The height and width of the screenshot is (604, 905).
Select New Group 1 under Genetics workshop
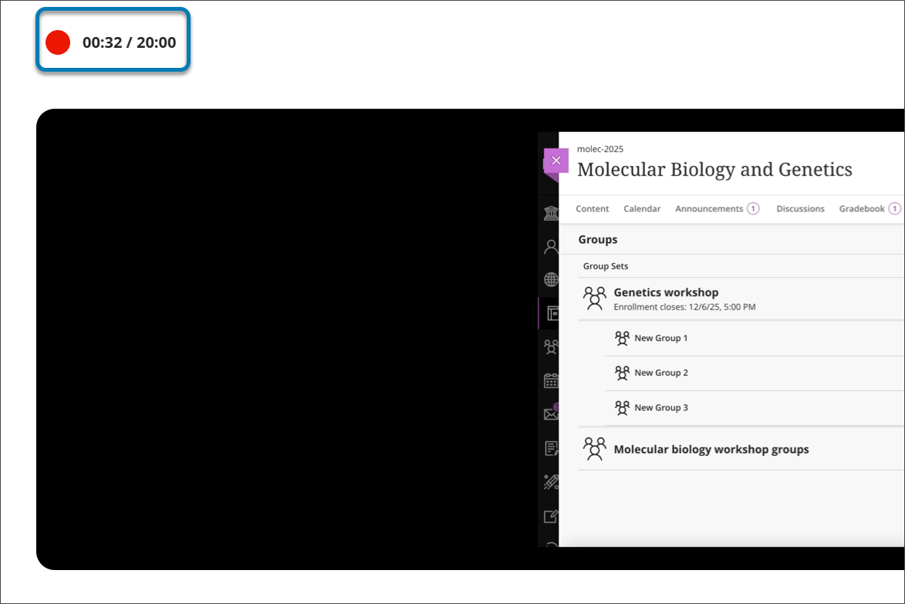pyautogui.click(x=660, y=338)
